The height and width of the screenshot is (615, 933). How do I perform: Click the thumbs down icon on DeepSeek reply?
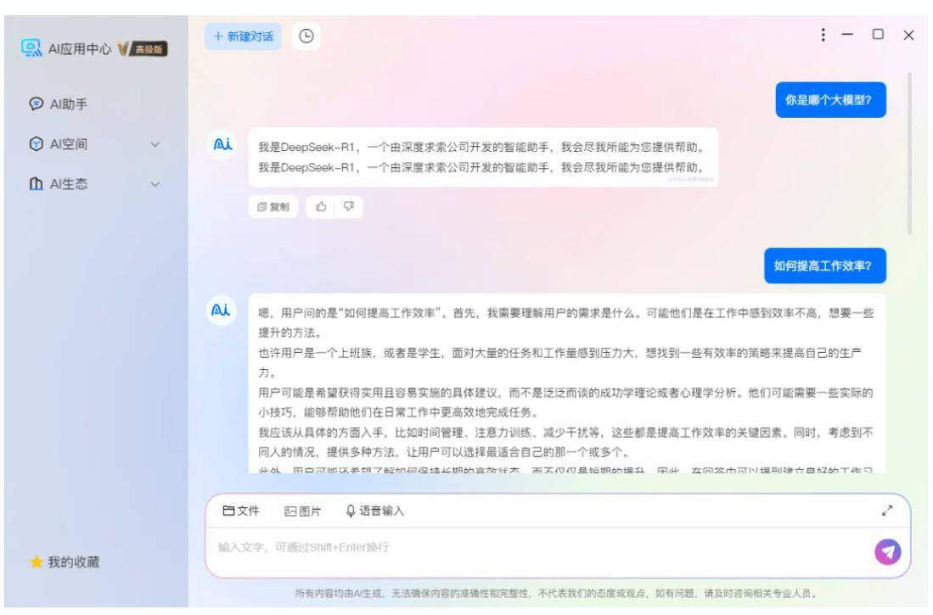click(349, 206)
